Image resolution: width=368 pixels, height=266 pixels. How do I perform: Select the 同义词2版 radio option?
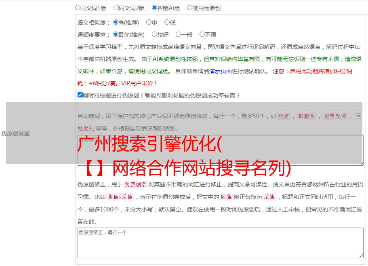tap(116, 8)
